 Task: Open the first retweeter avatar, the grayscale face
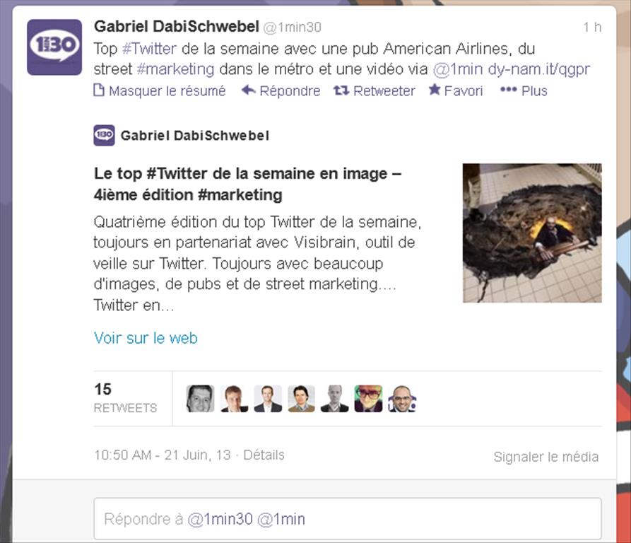(x=200, y=399)
